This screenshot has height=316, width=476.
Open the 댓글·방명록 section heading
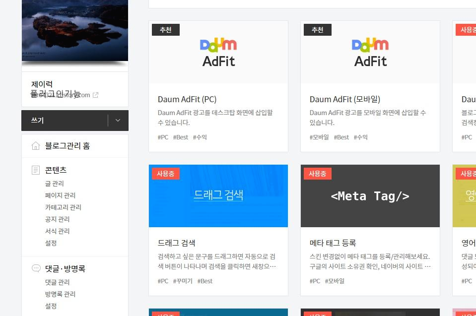[65, 268]
